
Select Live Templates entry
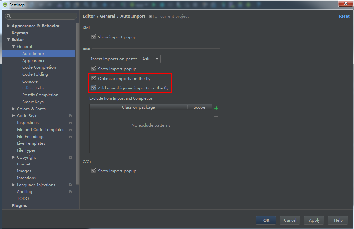point(31,143)
